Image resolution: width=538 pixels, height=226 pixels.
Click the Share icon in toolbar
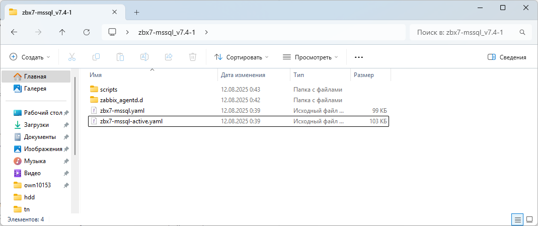[169, 57]
